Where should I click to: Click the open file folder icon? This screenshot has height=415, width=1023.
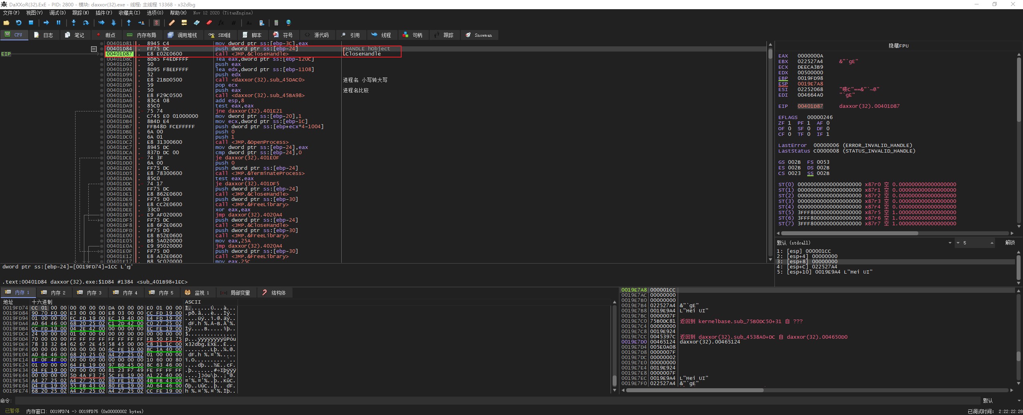[6, 23]
